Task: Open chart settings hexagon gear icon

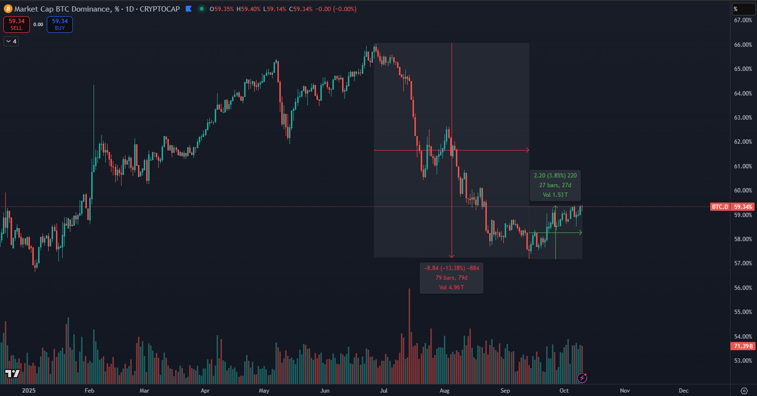Action: click(744, 391)
